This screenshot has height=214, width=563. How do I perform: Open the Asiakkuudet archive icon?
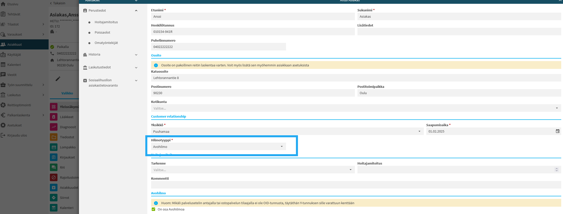click(x=54, y=188)
